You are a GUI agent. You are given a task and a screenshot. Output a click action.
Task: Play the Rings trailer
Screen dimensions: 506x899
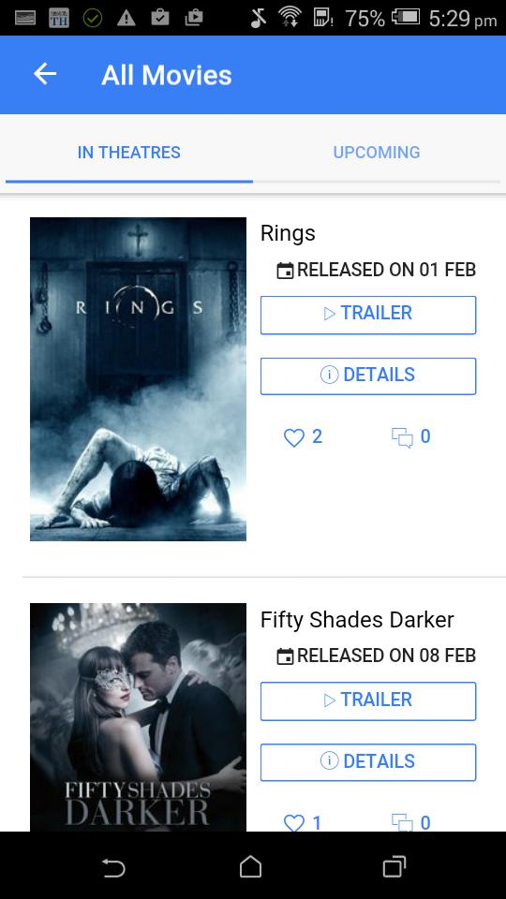(368, 315)
